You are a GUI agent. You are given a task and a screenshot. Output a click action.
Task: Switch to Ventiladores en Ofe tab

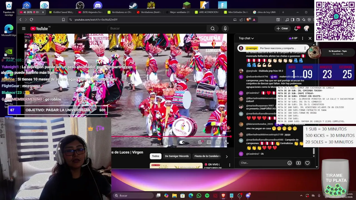click(120, 12)
